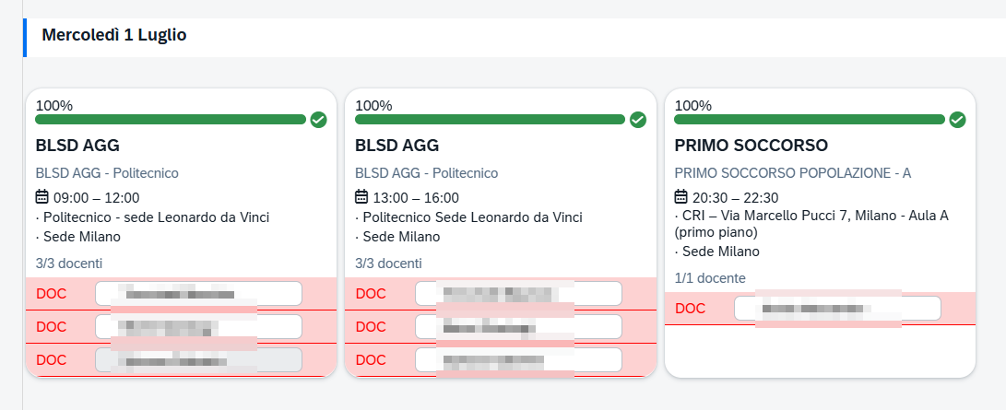Click progress bar of PRIMO SOCCORSO card

(810, 119)
